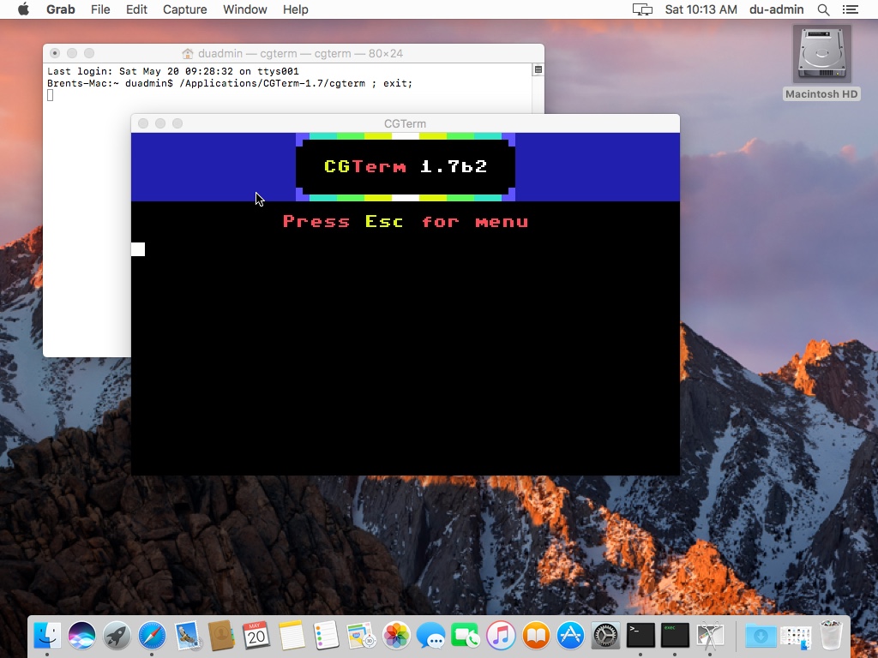The width and height of the screenshot is (878, 658).
Task: Minimize the Terminal window
Action: coord(72,53)
